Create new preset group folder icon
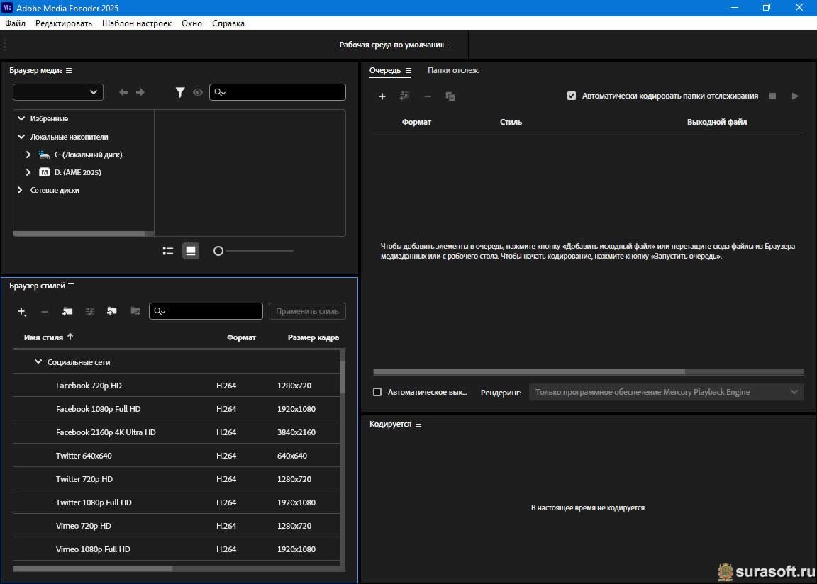Screen dimensions: 817x584 [67, 311]
